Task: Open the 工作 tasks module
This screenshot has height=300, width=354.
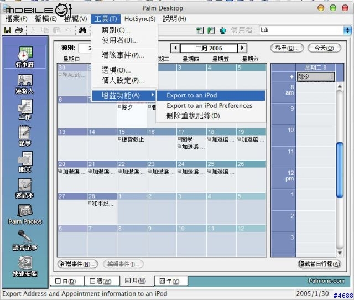Action: pos(25,110)
